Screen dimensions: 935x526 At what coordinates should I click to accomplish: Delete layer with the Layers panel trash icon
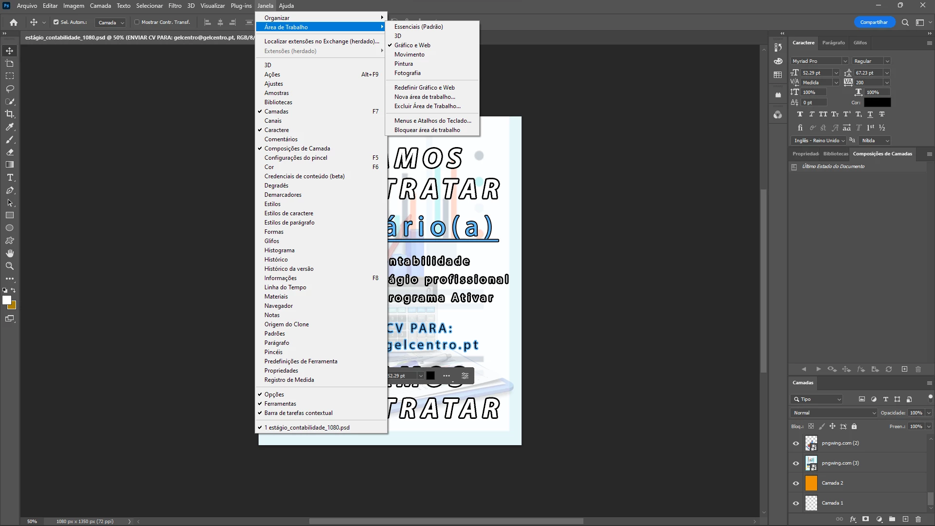pyautogui.click(x=918, y=519)
